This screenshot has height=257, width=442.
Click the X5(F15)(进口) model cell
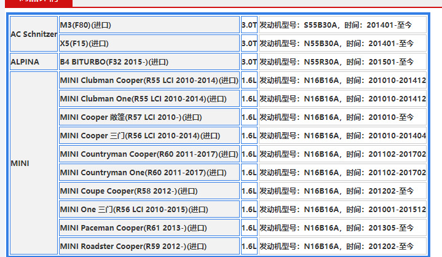pos(149,44)
